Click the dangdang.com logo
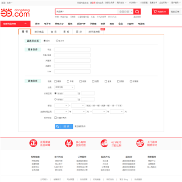This screenshot has height=182, width=182. tap(15, 13)
